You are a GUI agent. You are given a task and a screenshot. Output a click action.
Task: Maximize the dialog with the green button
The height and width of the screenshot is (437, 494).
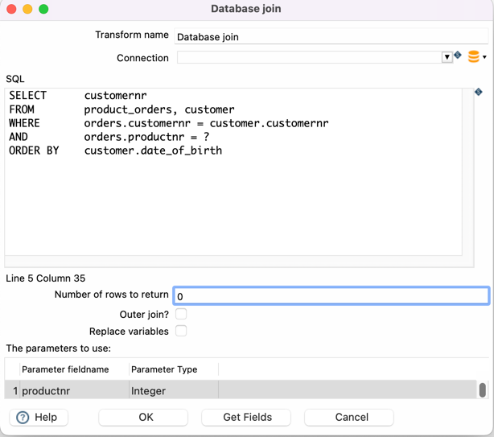pos(43,9)
